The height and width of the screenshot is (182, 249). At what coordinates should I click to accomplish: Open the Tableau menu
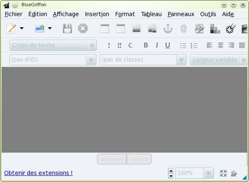point(151,14)
